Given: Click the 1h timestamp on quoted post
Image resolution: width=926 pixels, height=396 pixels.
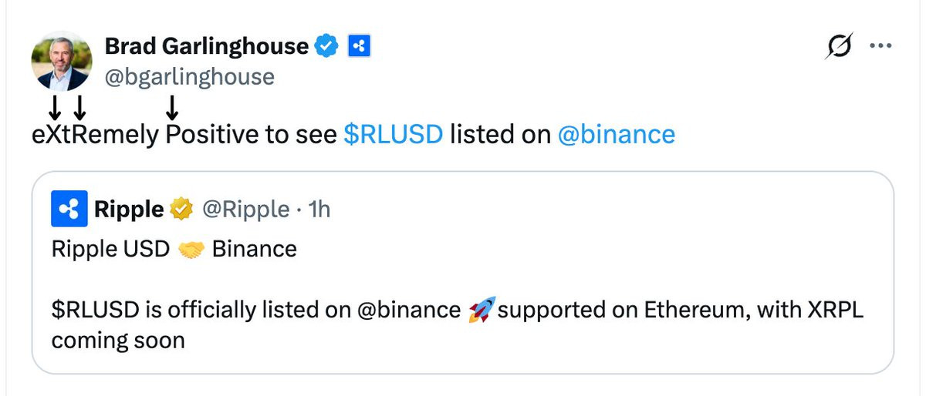Looking at the screenshot, I should click(x=319, y=209).
